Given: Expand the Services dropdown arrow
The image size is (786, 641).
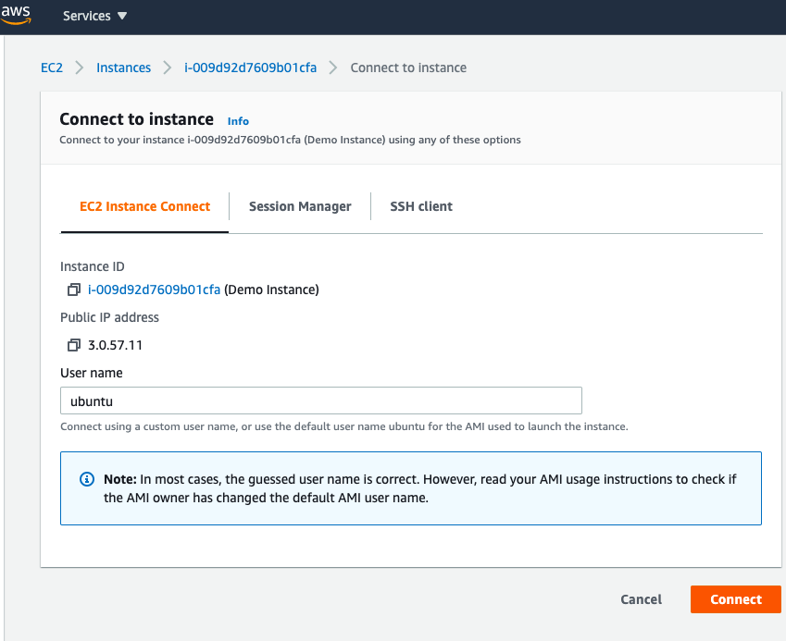Looking at the screenshot, I should pos(121,15).
